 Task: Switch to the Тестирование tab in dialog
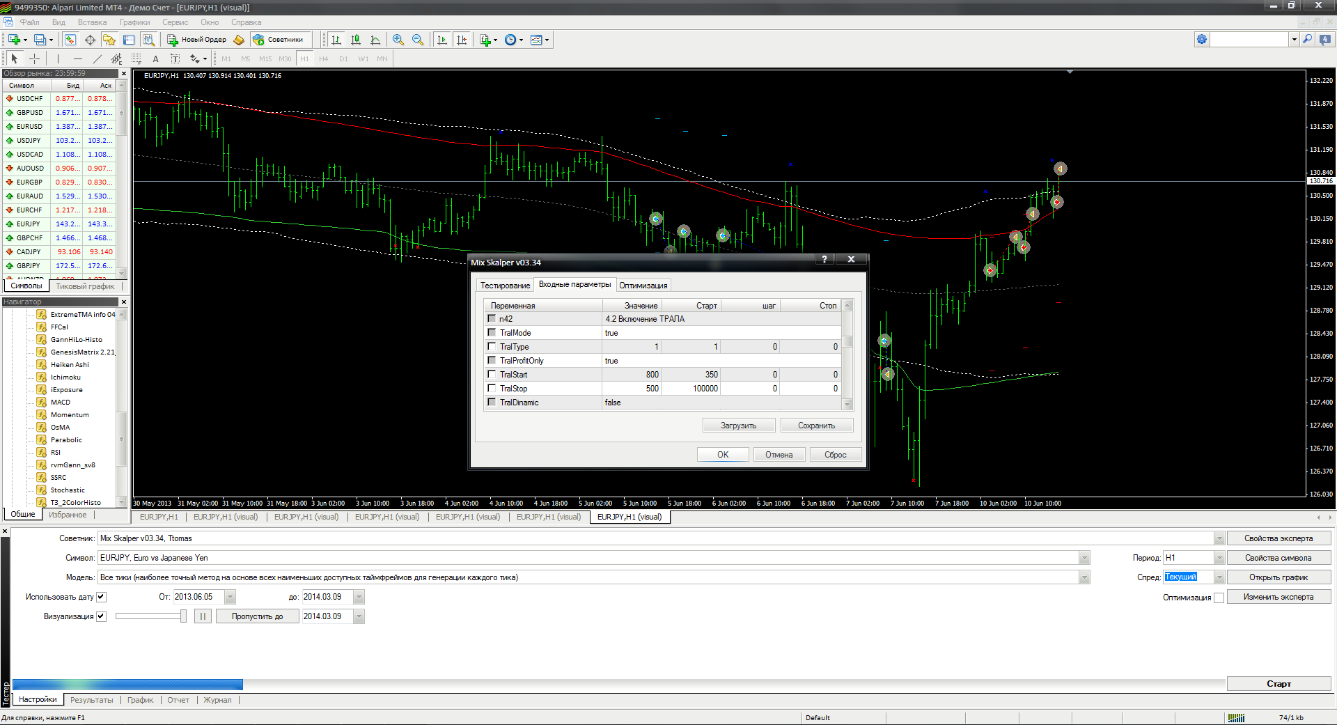point(505,286)
